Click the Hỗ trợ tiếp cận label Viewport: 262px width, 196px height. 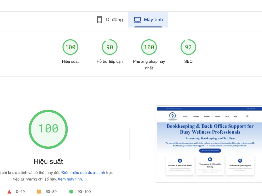(x=110, y=61)
